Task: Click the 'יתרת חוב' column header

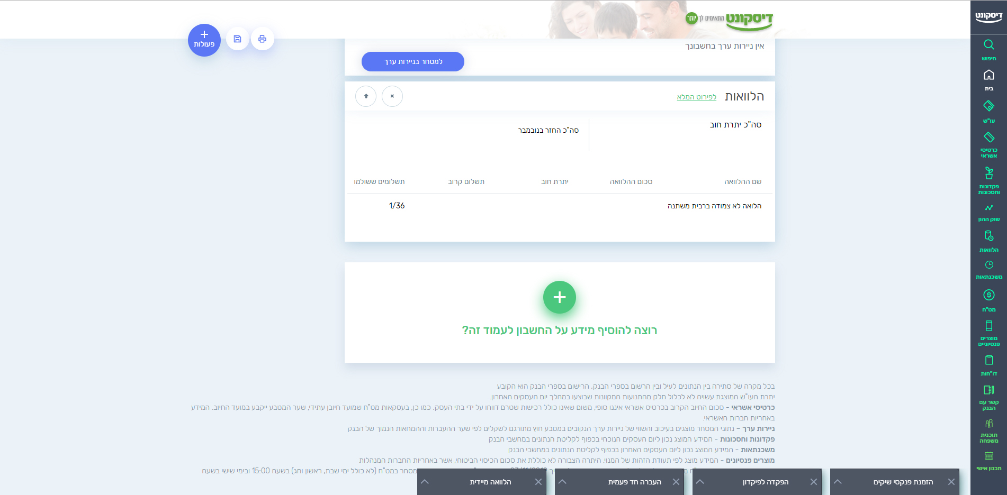Action: 555,181
